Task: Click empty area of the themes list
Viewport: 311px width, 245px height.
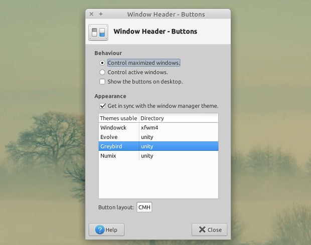Action: coord(159,179)
